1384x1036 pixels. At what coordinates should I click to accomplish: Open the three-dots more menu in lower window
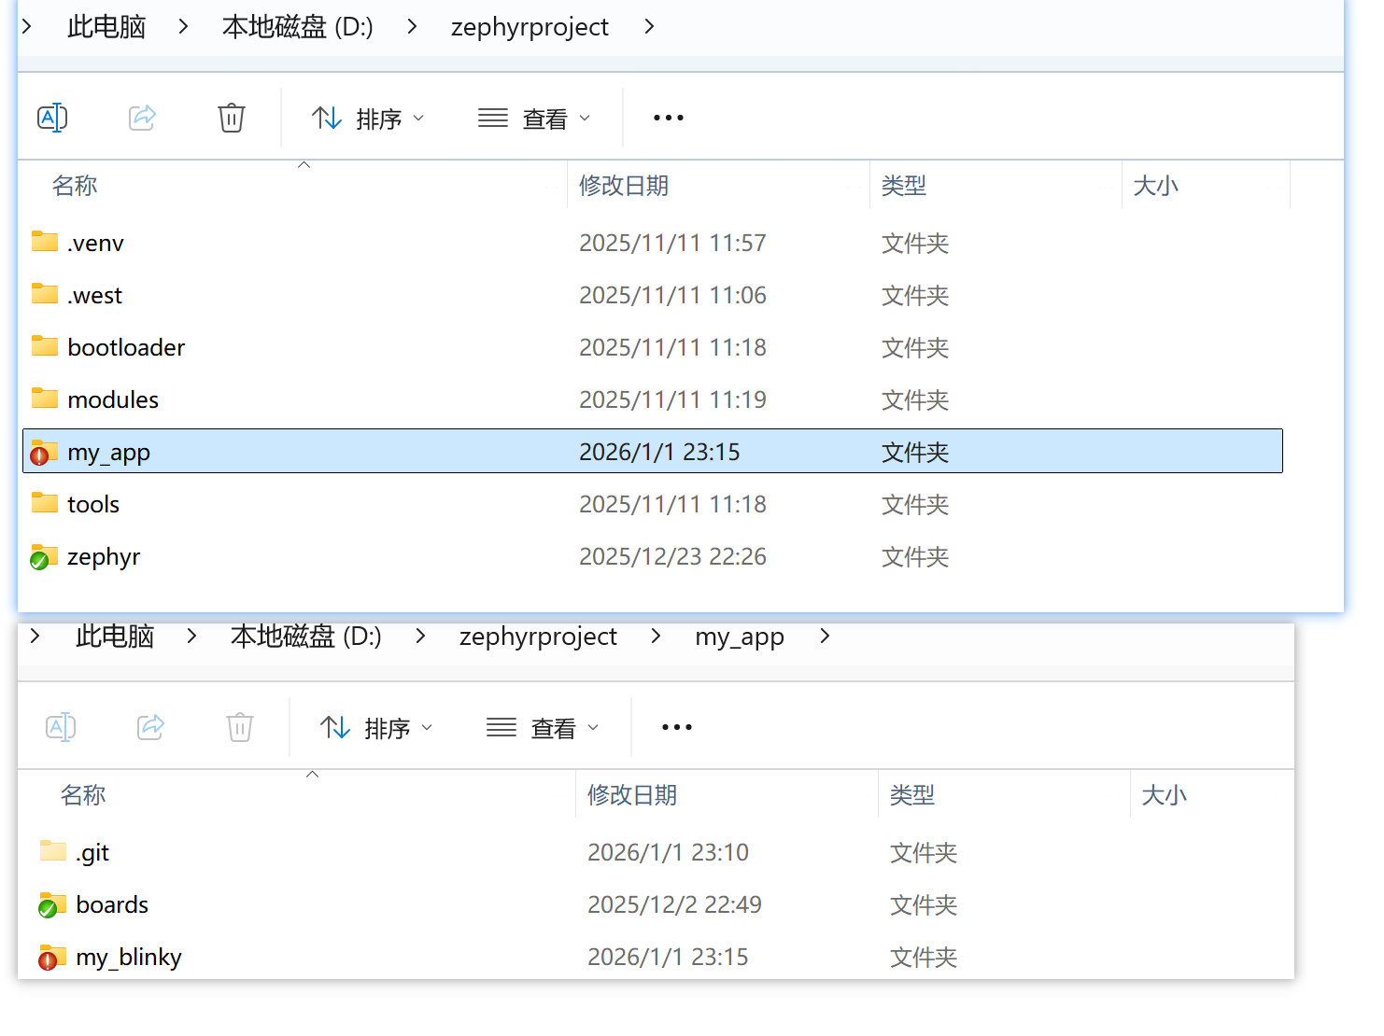676,727
